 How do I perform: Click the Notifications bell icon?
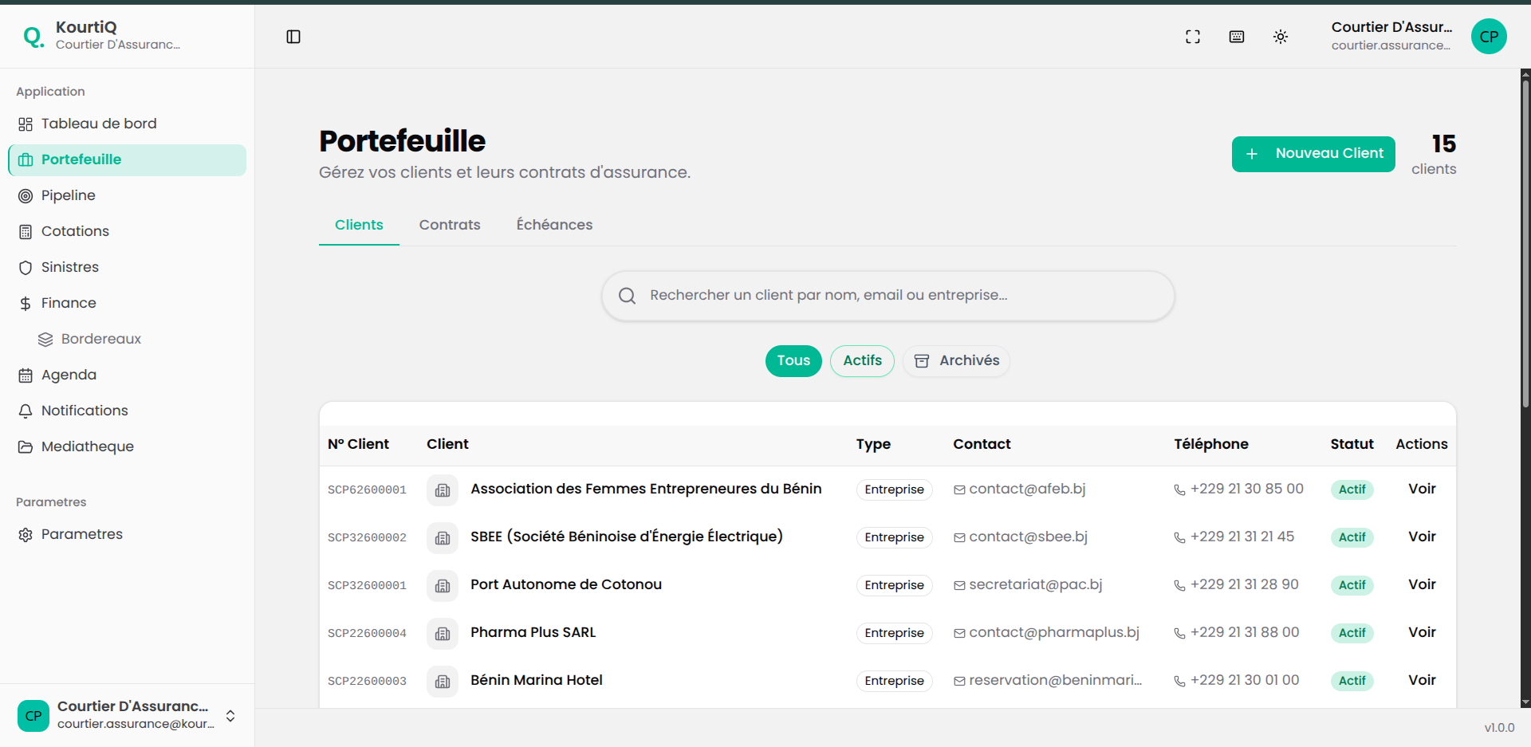pos(26,411)
